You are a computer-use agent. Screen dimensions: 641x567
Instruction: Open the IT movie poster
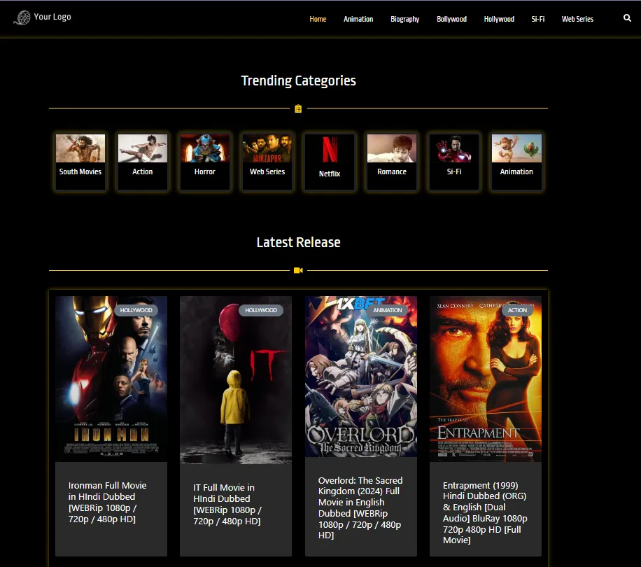click(x=236, y=380)
